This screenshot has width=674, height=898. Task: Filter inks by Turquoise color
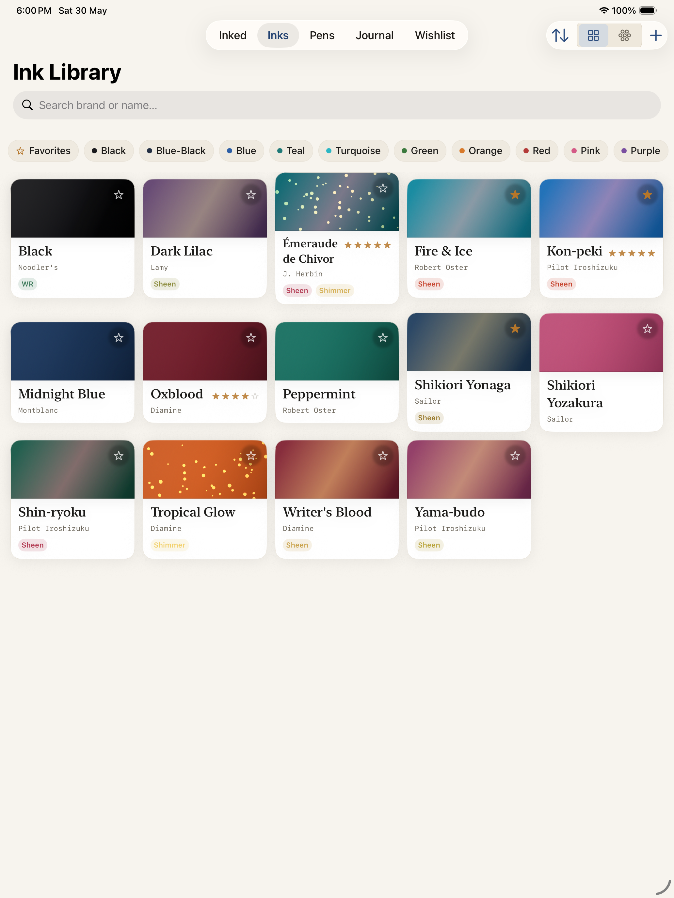[353, 151]
